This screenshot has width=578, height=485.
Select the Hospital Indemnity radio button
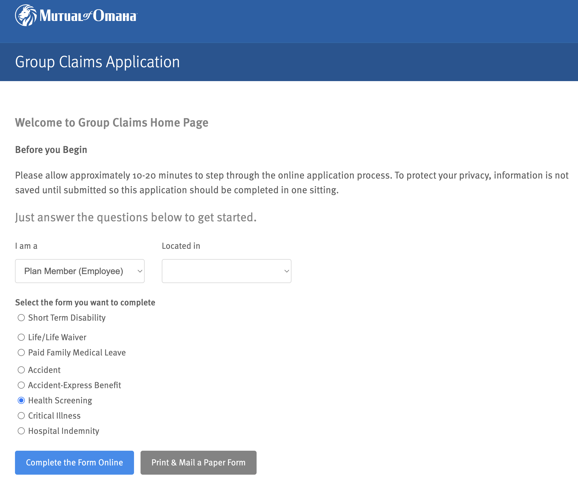[21, 431]
